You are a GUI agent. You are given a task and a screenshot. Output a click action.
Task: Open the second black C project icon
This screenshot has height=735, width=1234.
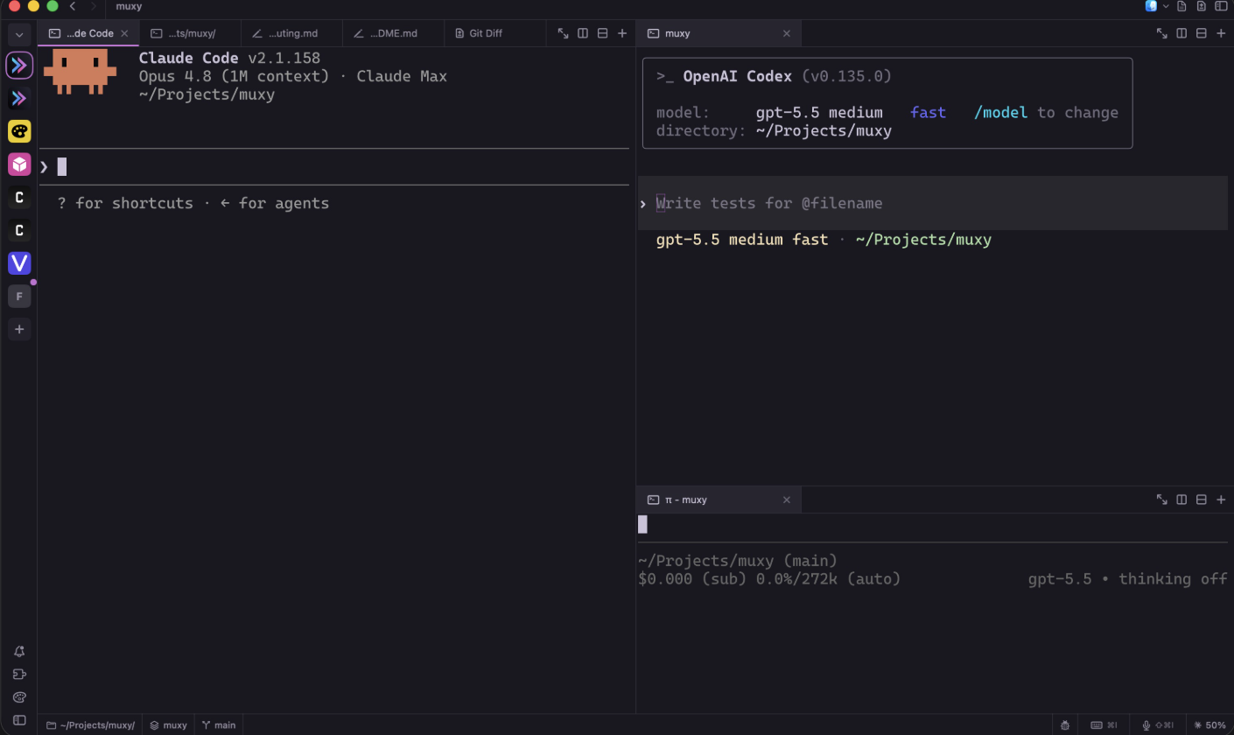[x=19, y=231]
